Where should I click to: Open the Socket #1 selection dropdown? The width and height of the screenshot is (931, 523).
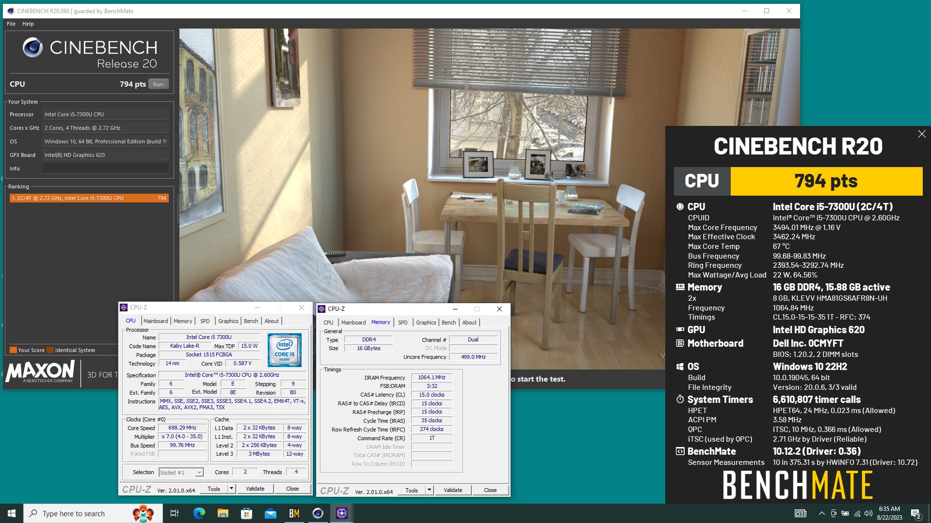click(181, 472)
